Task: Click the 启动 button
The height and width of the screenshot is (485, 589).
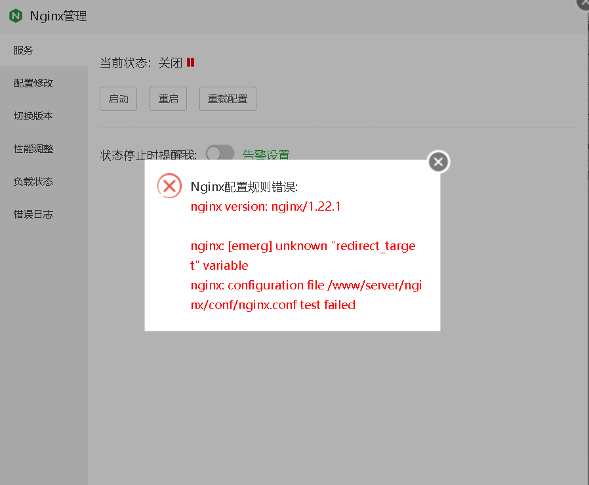Action: pyautogui.click(x=118, y=99)
